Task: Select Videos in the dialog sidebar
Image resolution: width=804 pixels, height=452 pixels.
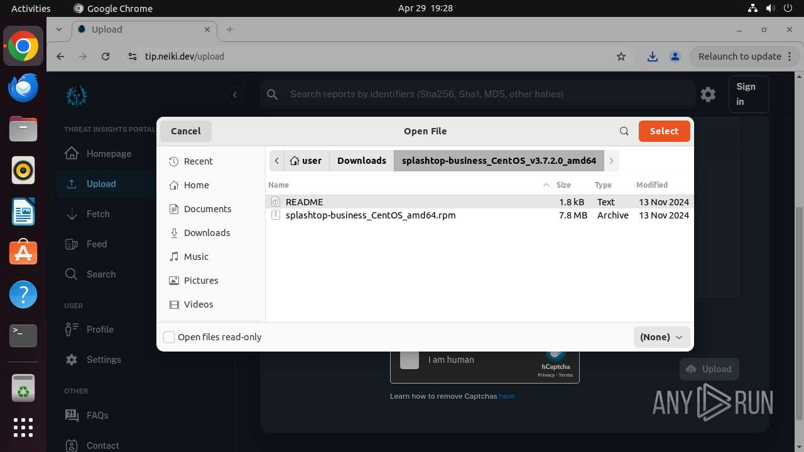Action: point(211,304)
